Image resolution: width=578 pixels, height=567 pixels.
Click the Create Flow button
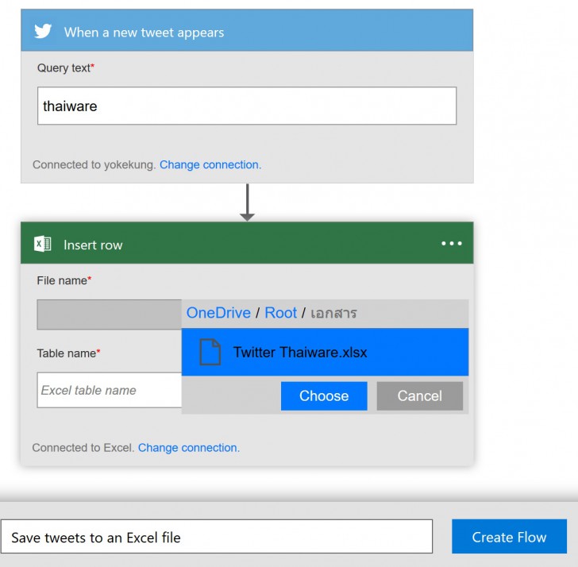point(509,536)
